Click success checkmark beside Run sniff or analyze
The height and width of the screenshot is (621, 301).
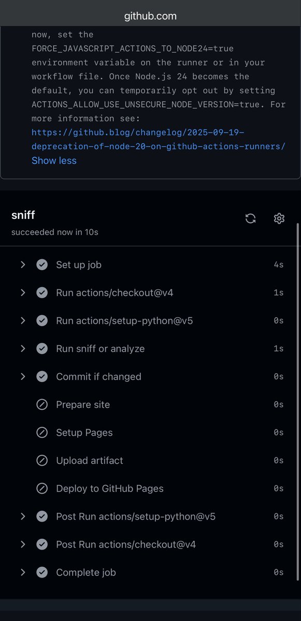pos(42,349)
